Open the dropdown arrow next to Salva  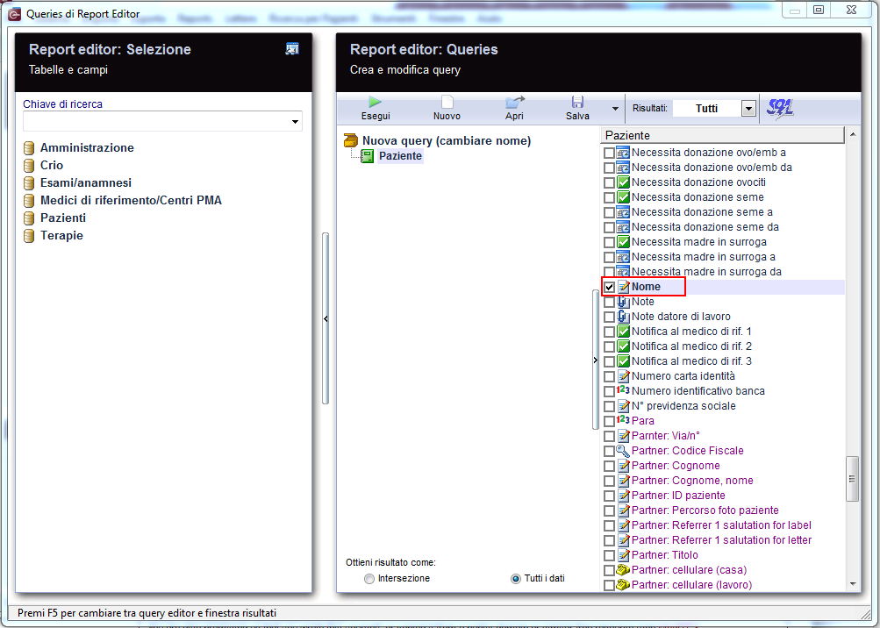pos(615,108)
